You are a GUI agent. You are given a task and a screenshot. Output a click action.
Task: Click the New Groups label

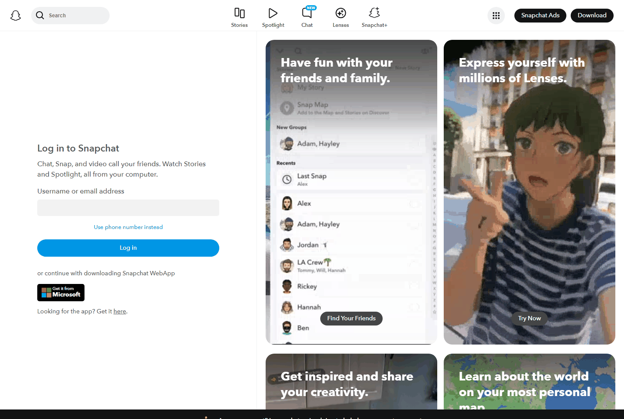[292, 128]
